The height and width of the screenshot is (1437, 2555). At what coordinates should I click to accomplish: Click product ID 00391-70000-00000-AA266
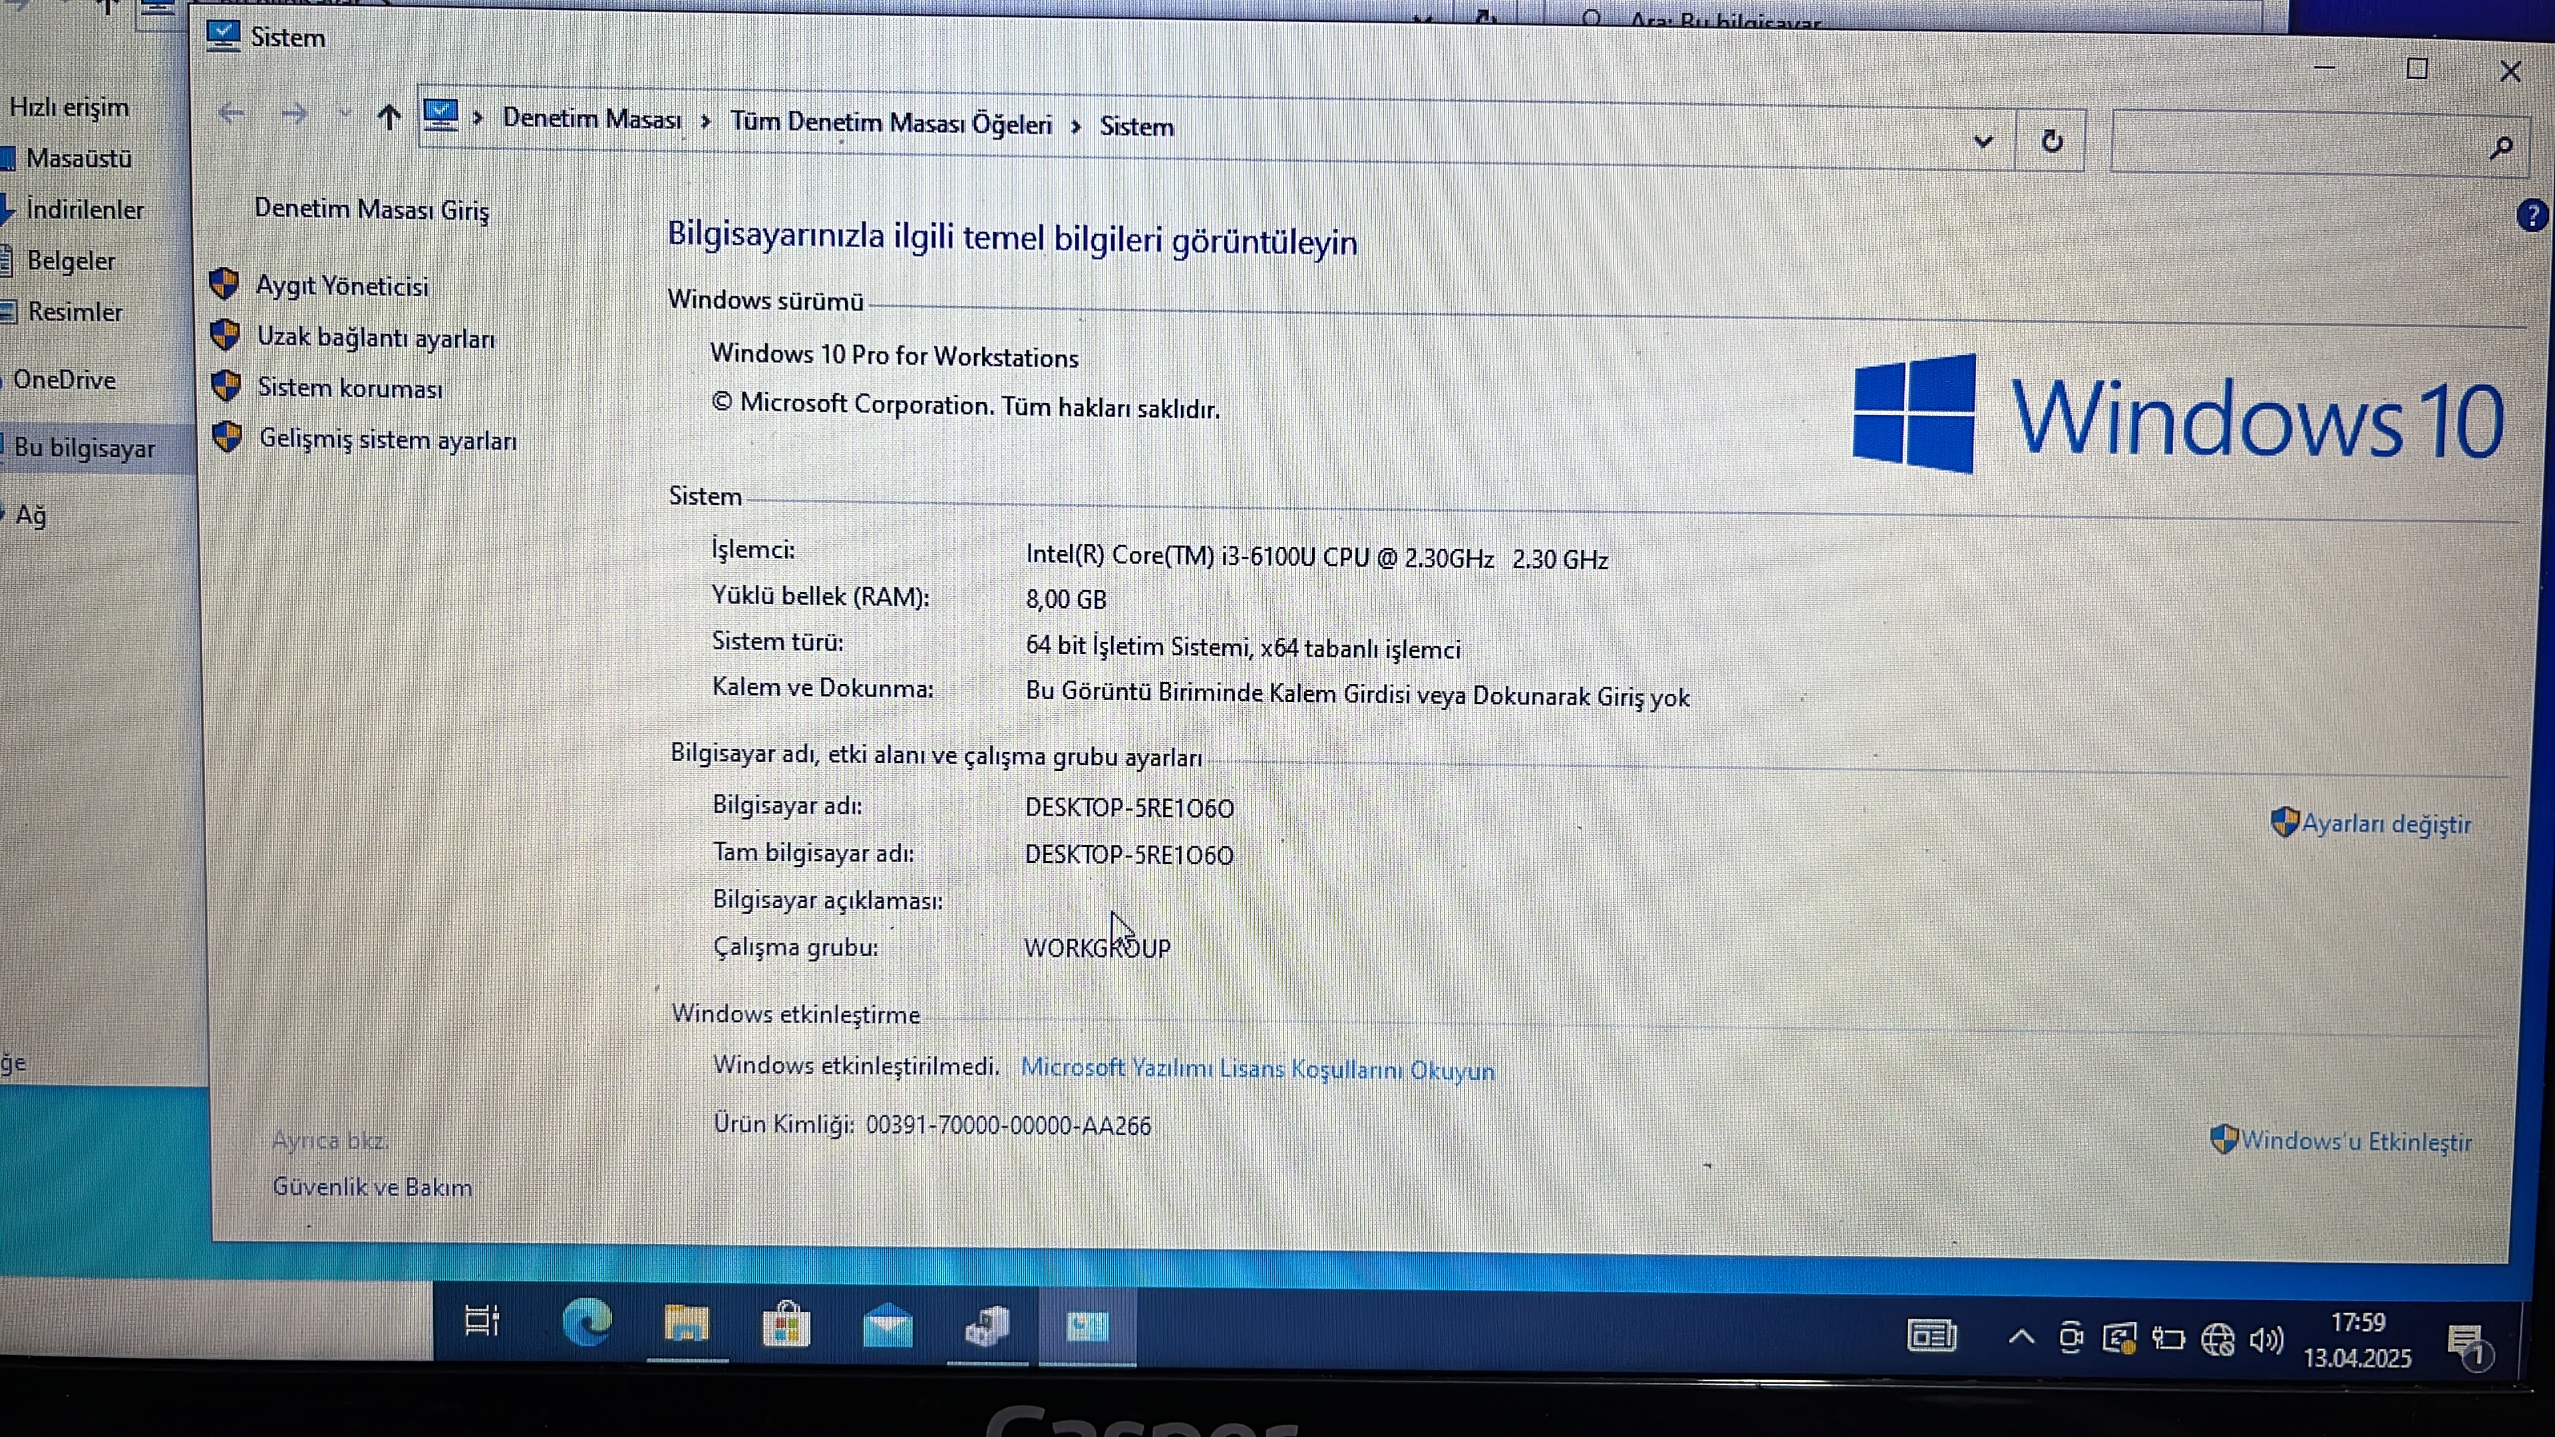click(x=1008, y=1126)
